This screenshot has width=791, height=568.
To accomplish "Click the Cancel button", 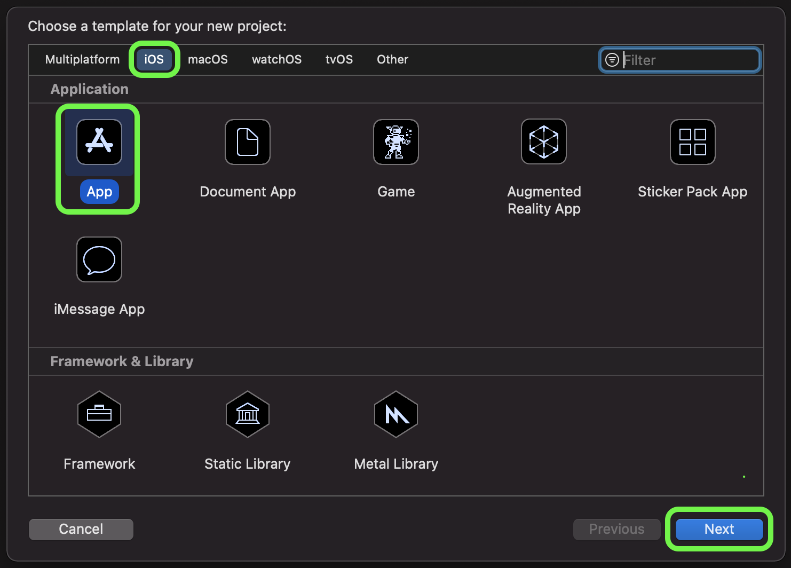I will click(81, 529).
